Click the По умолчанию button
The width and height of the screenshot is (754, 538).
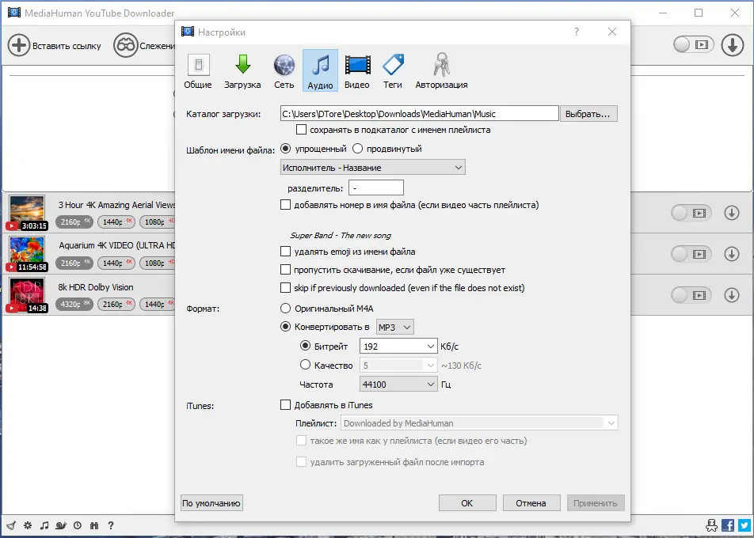point(211,503)
